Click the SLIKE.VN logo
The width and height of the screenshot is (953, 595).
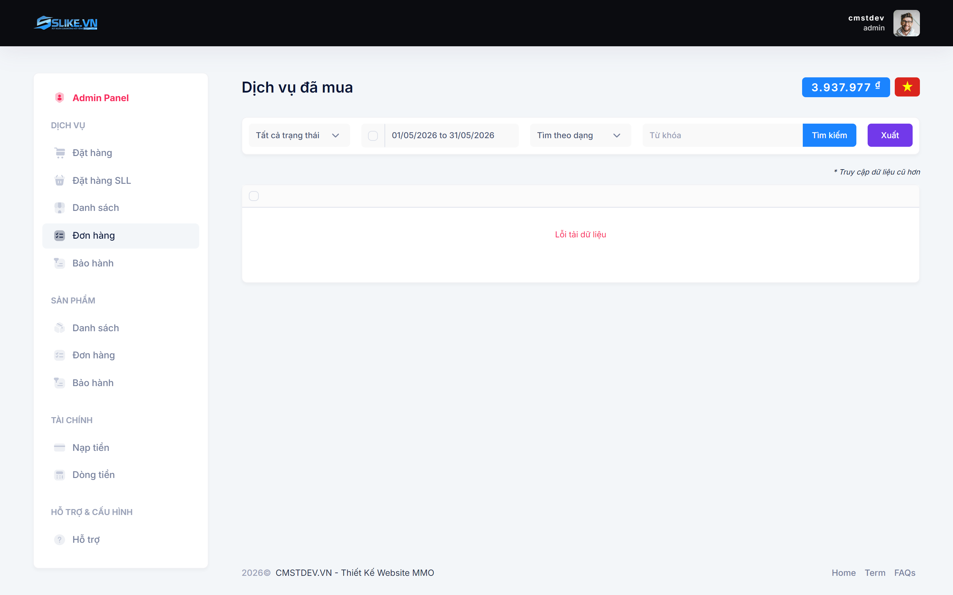66,23
